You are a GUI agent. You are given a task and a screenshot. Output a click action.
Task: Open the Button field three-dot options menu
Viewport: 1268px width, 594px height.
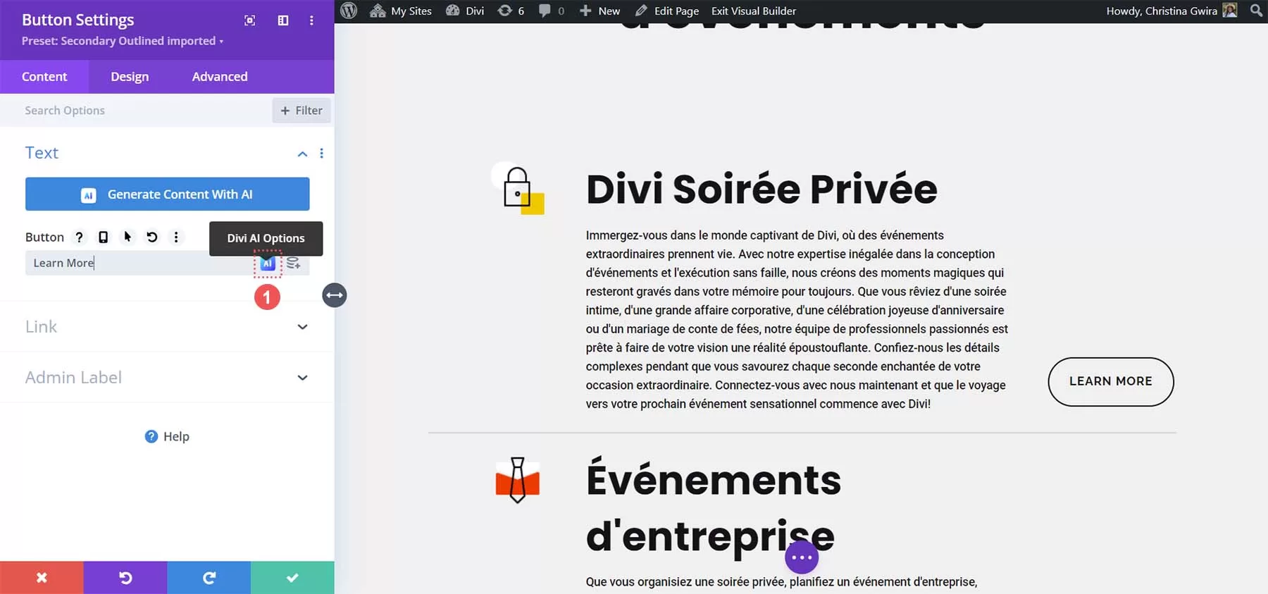[x=176, y=237]
